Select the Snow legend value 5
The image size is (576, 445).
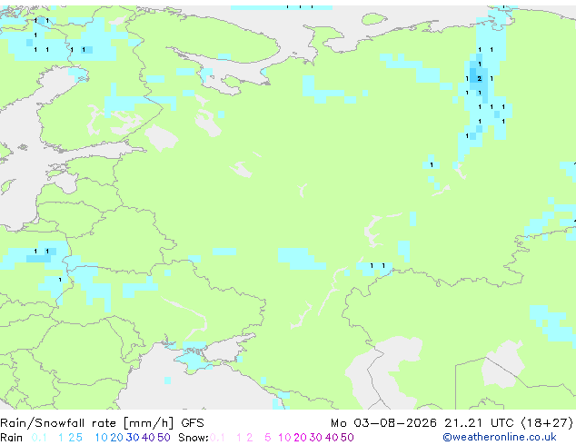(x=268, y=438)
